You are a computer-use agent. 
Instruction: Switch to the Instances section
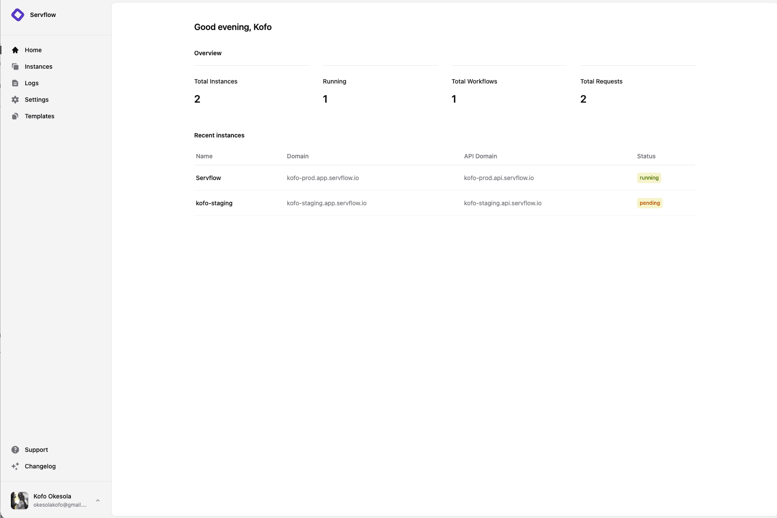pyautogui.click(x=38, y=67)
